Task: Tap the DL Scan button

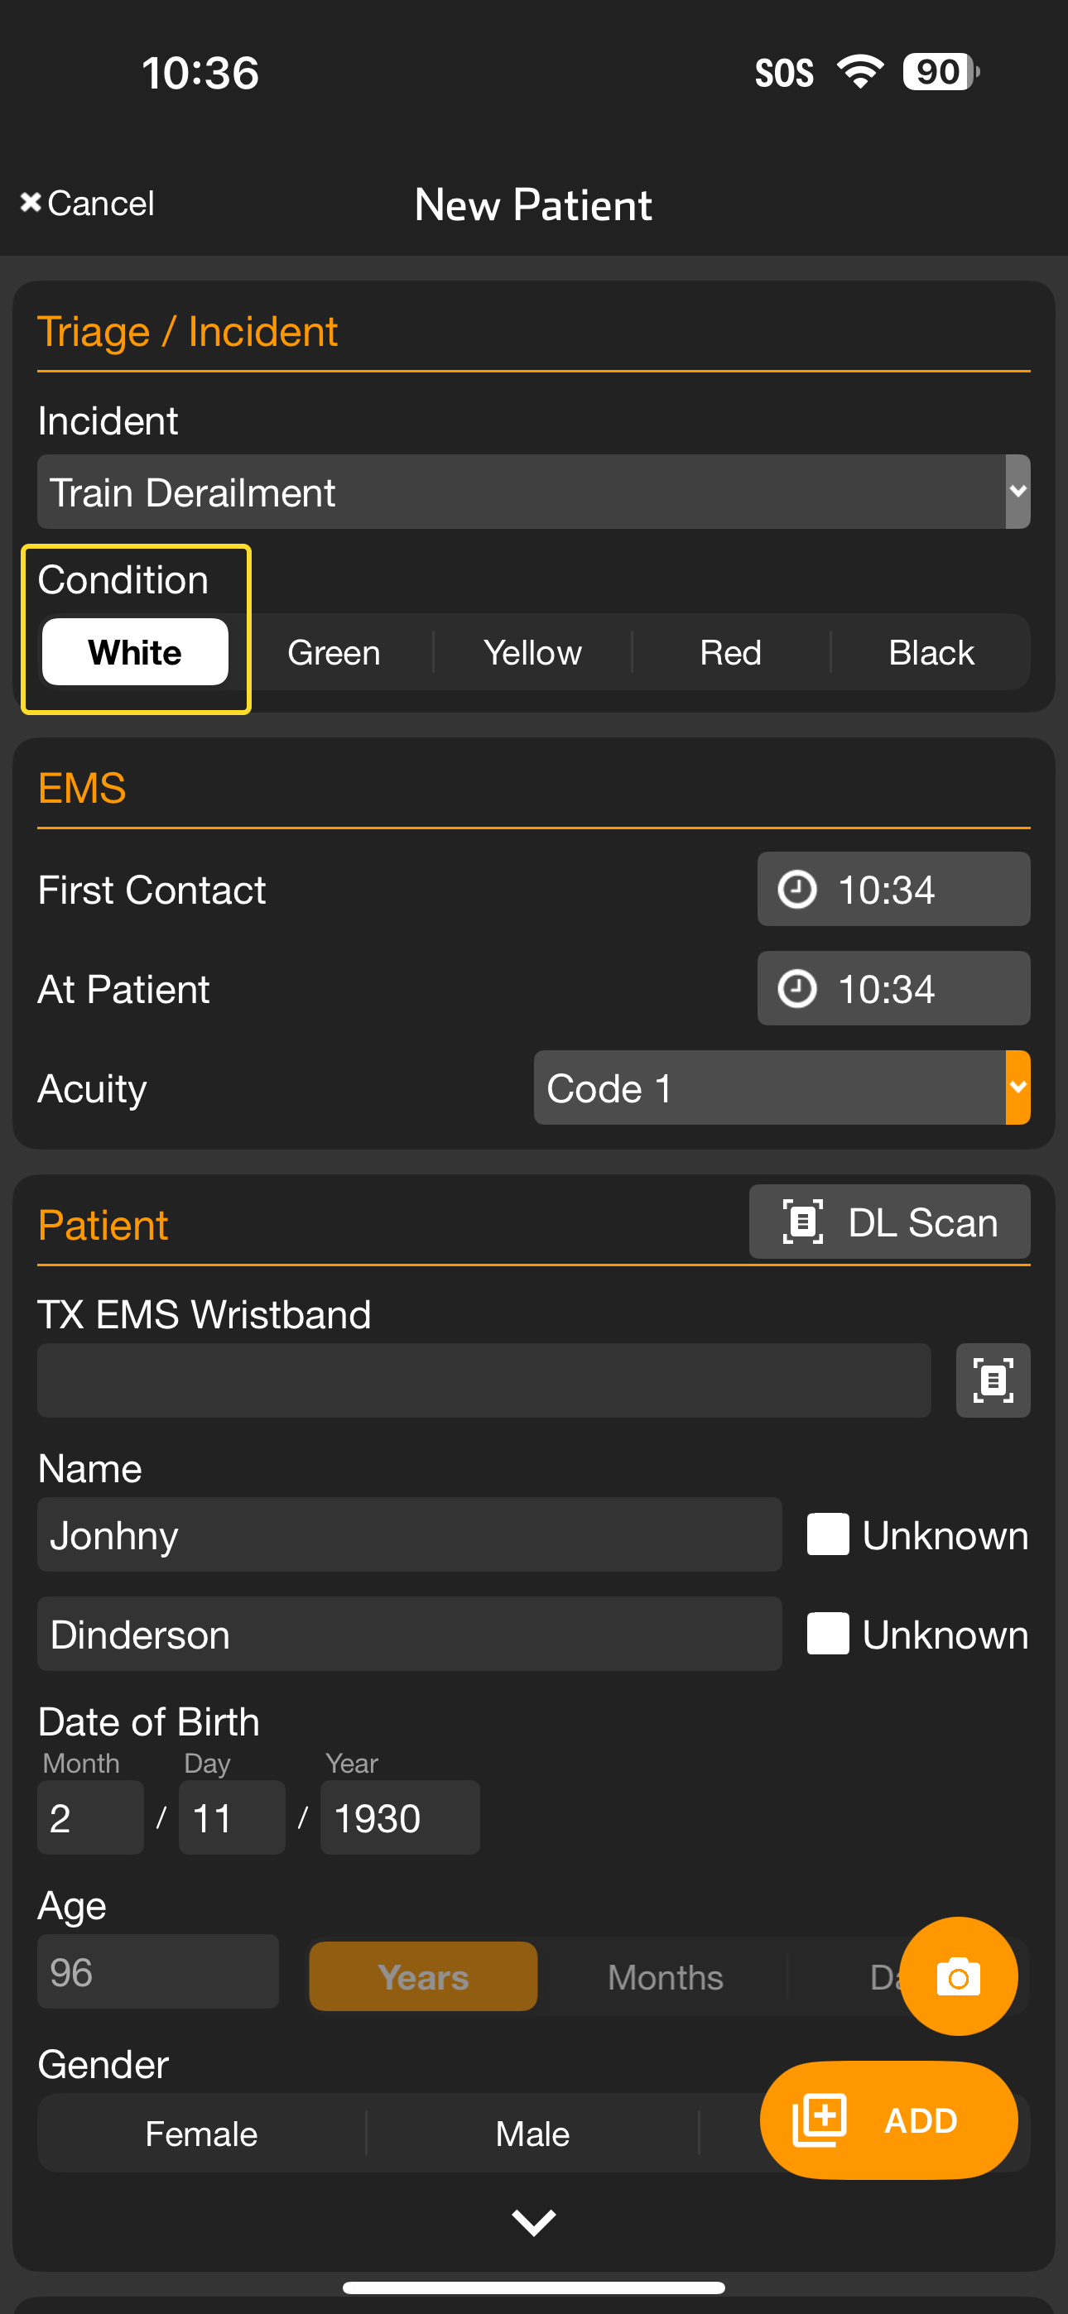Action: [889, 1222]
